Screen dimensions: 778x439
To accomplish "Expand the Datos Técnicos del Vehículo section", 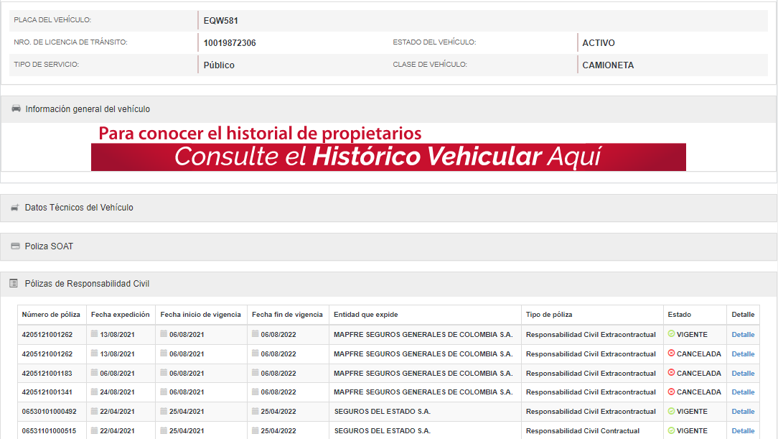I will (x=79, y=208).
